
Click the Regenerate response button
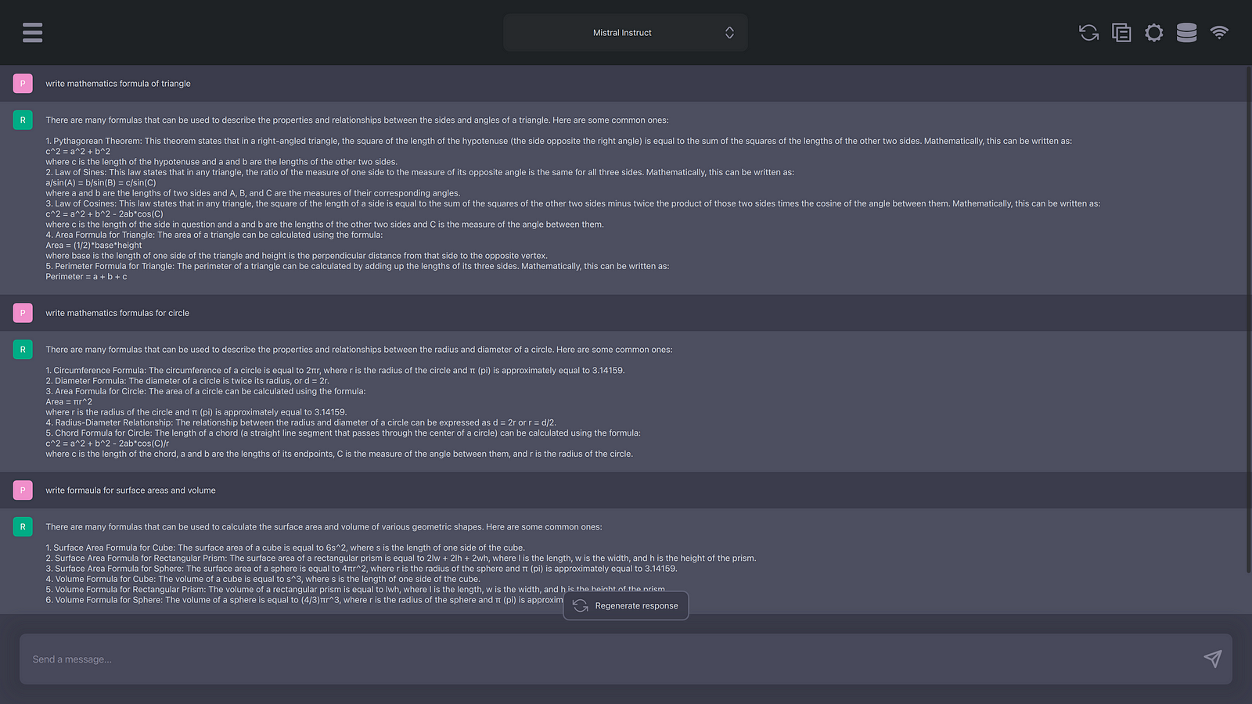click(x=626, y=605)
